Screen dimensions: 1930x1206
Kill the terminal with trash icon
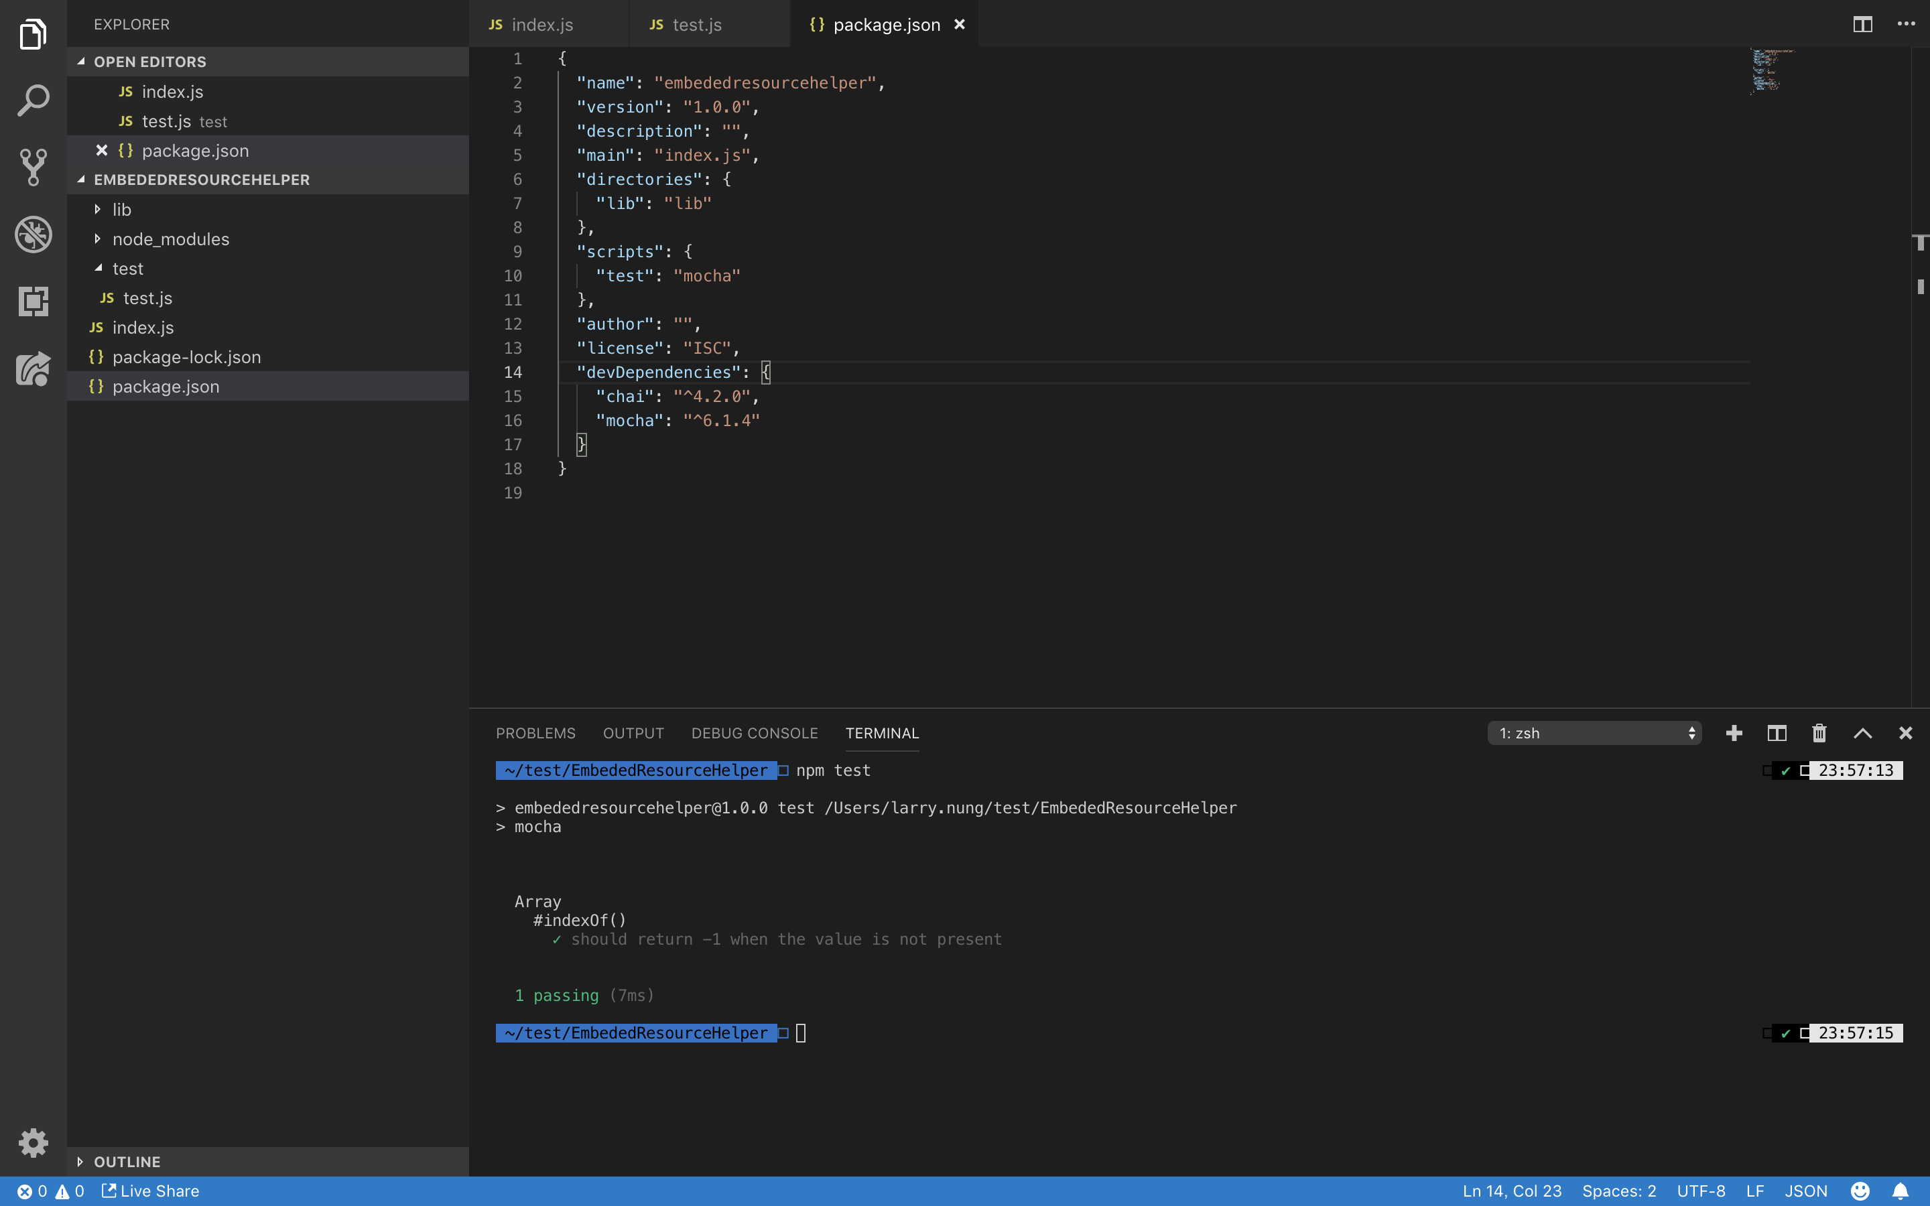click(x=1819, y=733)
